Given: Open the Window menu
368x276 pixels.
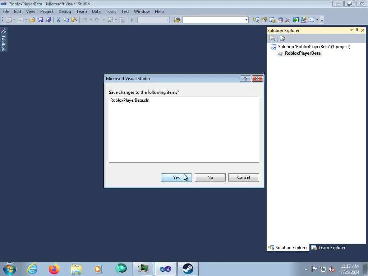Looking at the screenshot, I should tap(142, 11).
